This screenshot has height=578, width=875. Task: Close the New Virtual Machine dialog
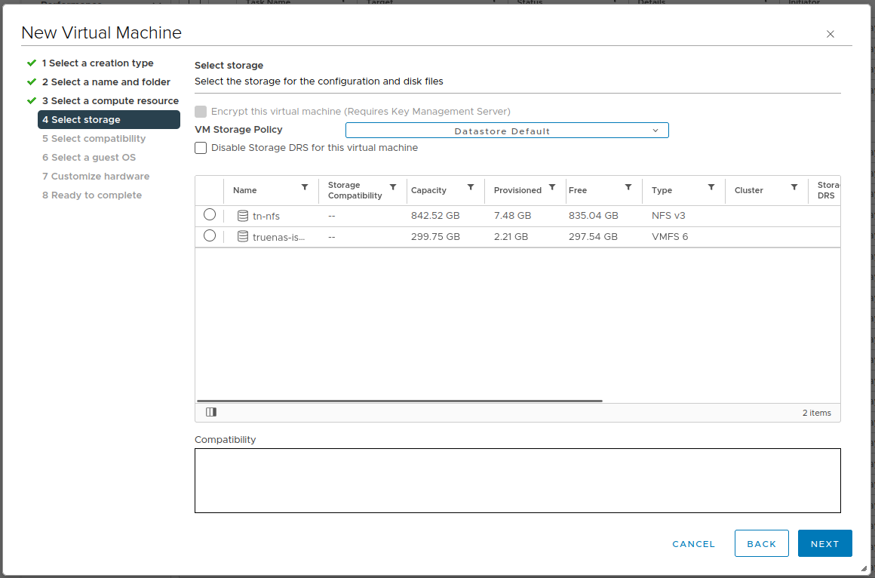[x=830, y=34]
